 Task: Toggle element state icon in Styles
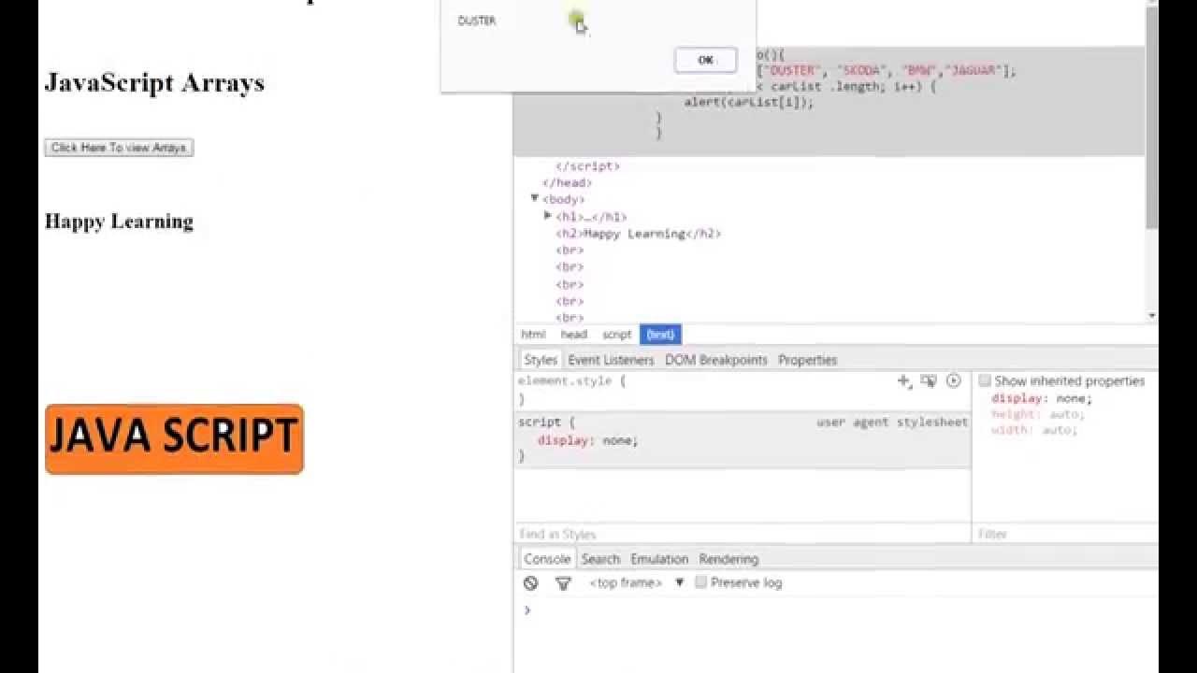tap(929, 380)
